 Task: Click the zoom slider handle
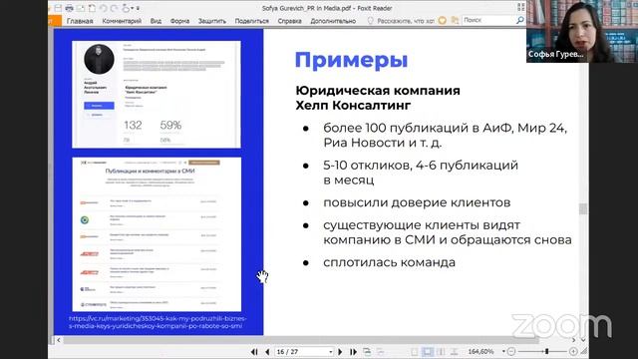(547, 352)
